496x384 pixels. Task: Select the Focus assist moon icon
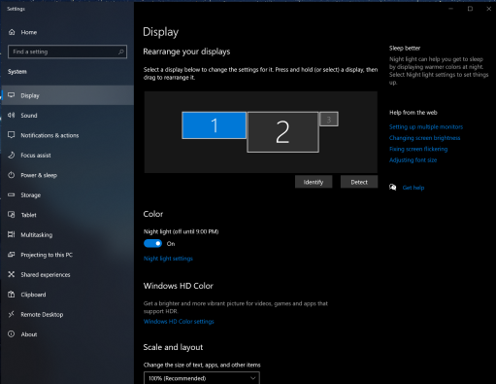[12, 155]
